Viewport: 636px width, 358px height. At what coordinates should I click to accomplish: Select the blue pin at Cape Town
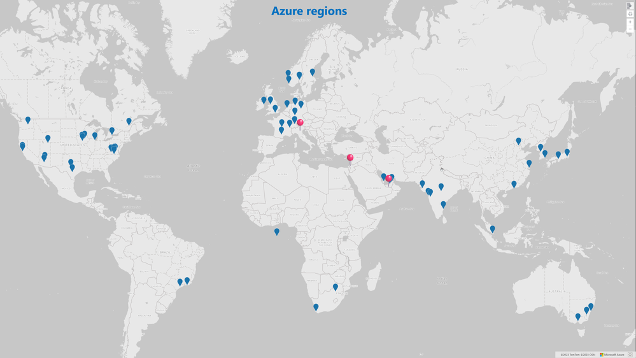316,308
